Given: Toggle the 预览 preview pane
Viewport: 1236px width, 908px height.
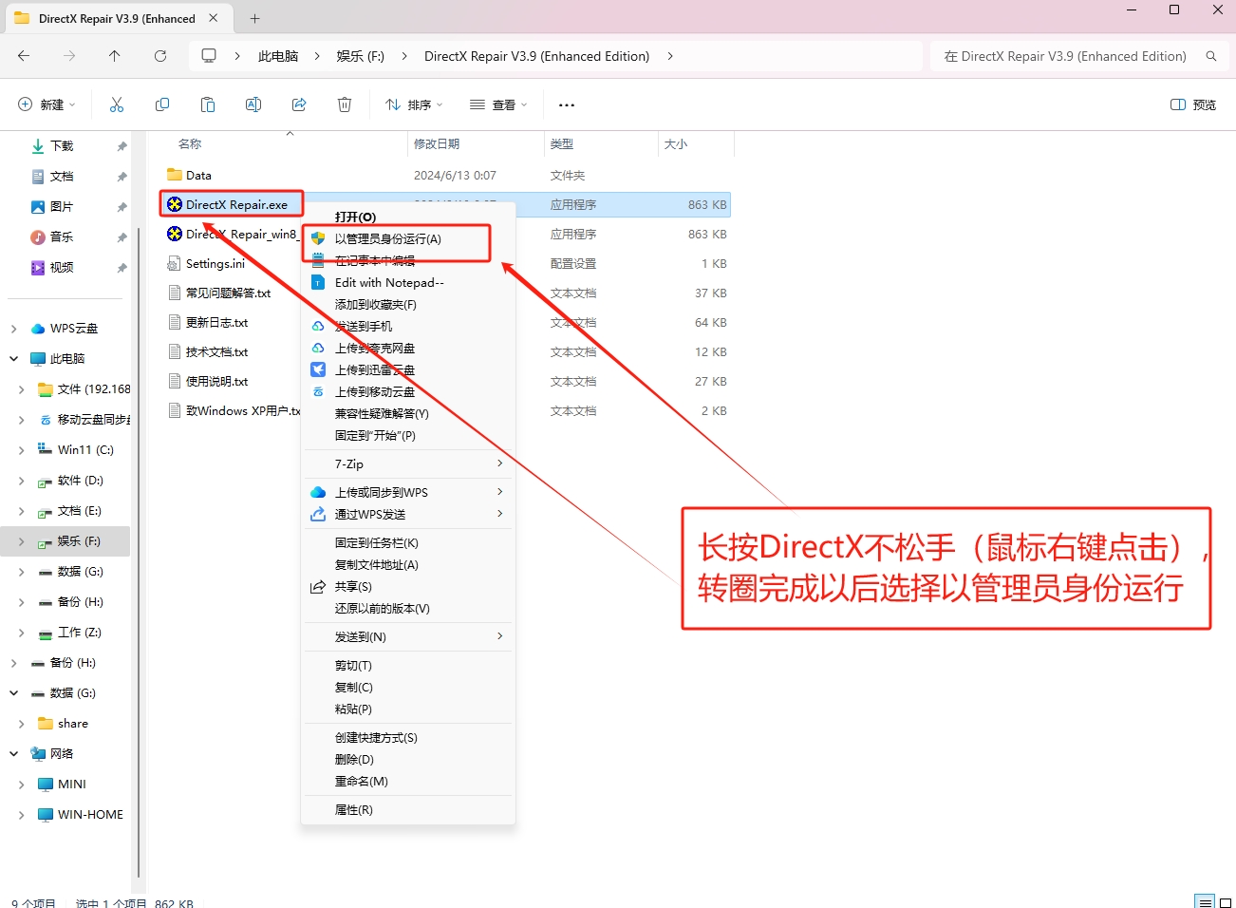Looking at the screenshot, I should [1193, 104].
